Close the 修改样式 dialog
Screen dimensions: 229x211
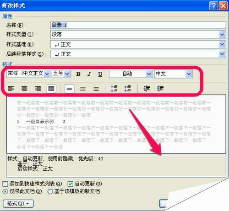(x=224, y=6)
